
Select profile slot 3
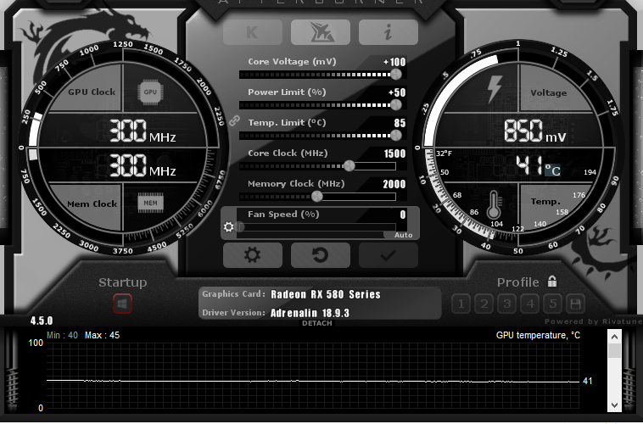tap(507, 304)
